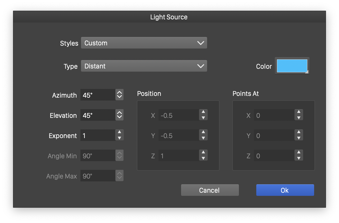
Task: Decrease the Exponent value with down arrow
Action: (x=119, y=138)
